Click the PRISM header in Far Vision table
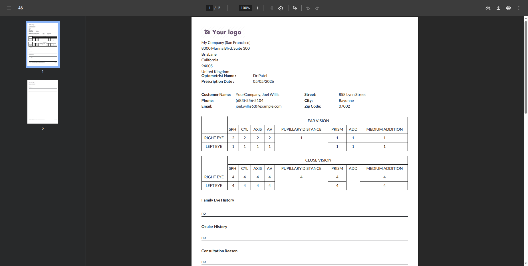 point(337,129)
